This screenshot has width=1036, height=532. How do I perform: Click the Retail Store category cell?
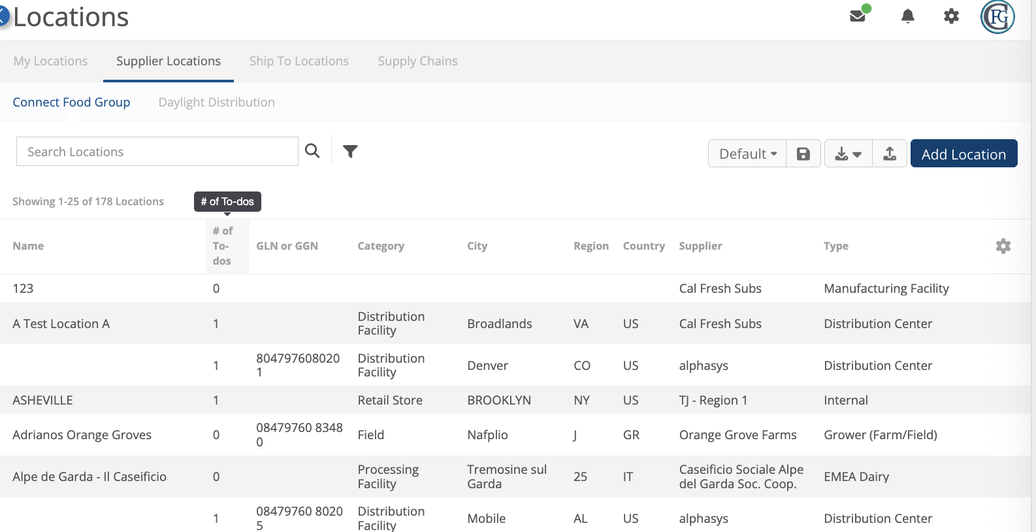(x=390, y=400)
